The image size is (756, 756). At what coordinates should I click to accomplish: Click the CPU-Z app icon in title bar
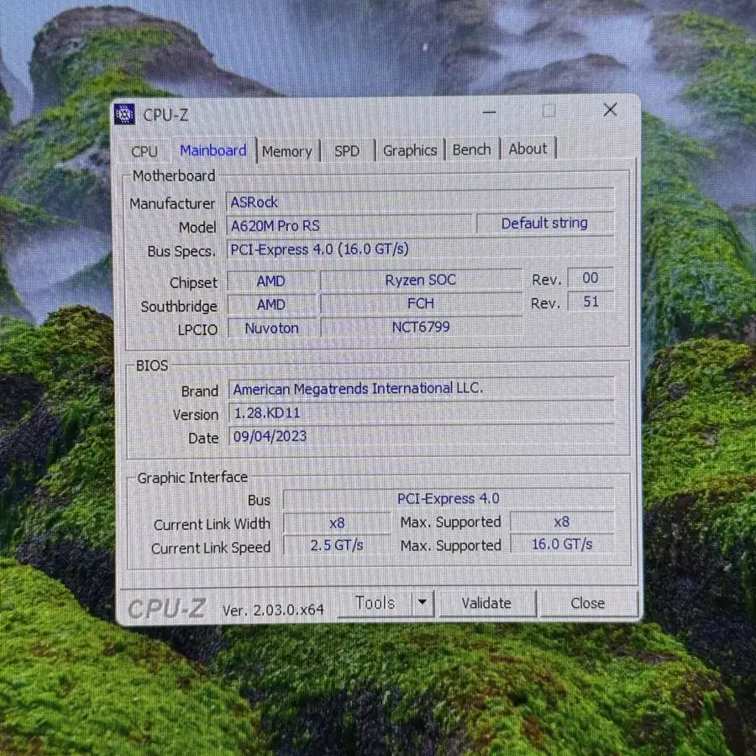coord(124,115)
